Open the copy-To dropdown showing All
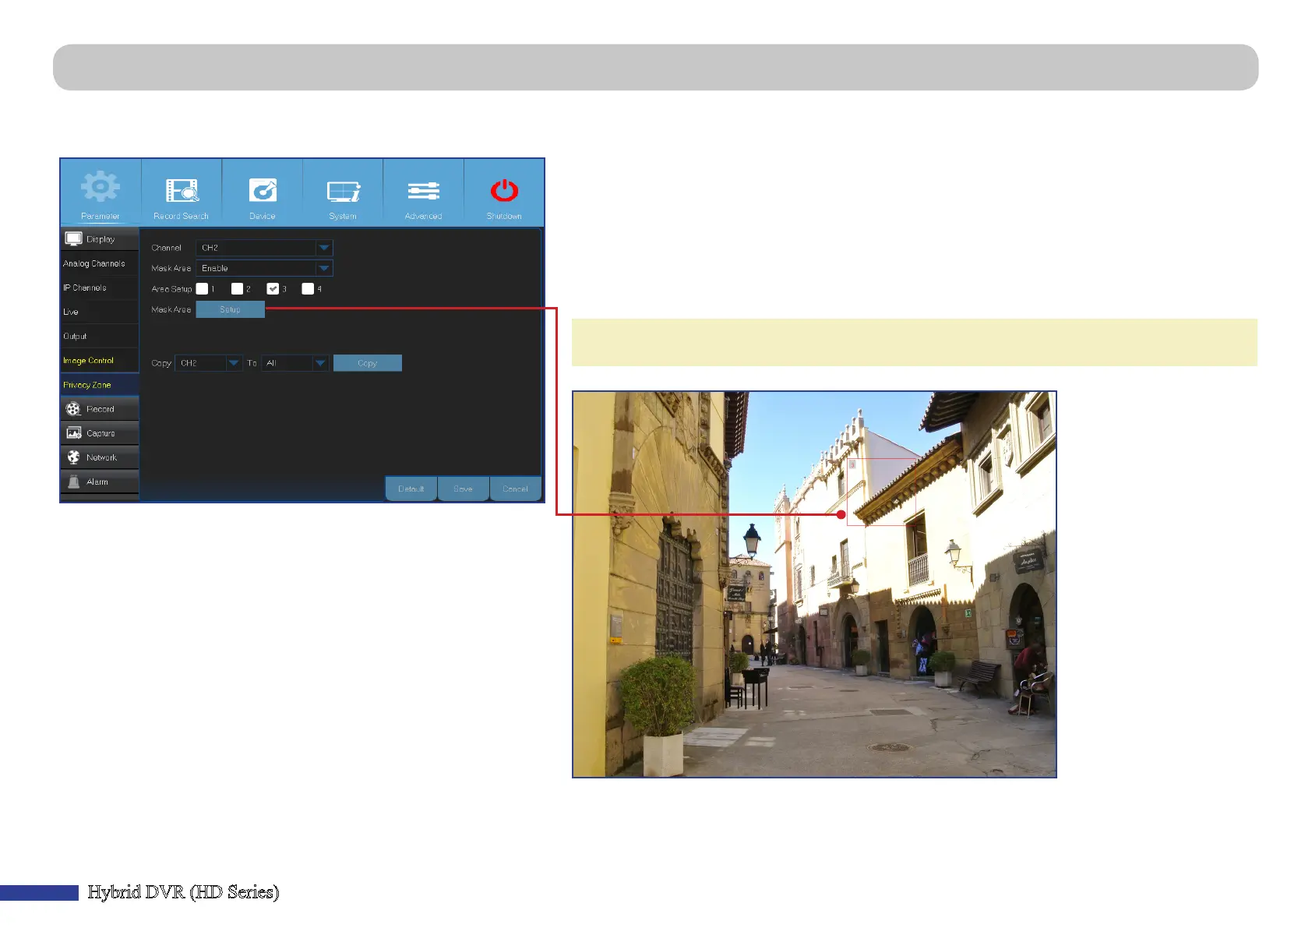 tap(294, 363)
